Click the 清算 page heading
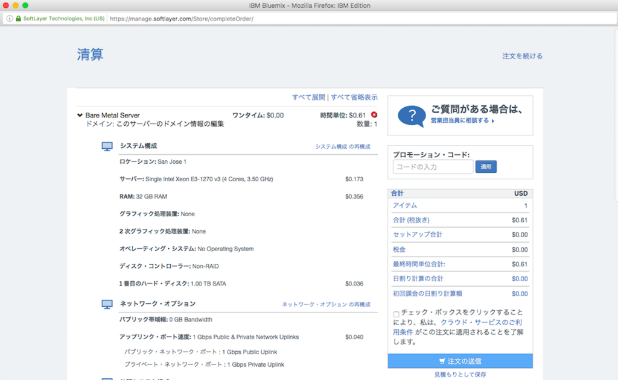 click(91, 54)
